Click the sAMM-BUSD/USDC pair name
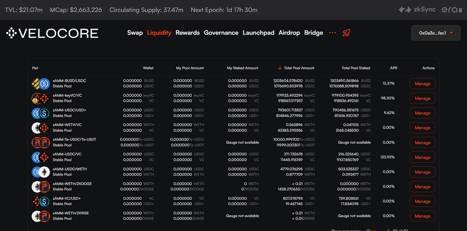467x231 pixels. (70, 81)
